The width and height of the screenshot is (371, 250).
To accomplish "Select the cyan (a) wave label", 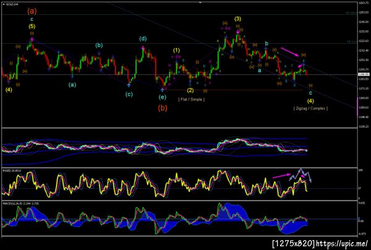I will point(72,85).
